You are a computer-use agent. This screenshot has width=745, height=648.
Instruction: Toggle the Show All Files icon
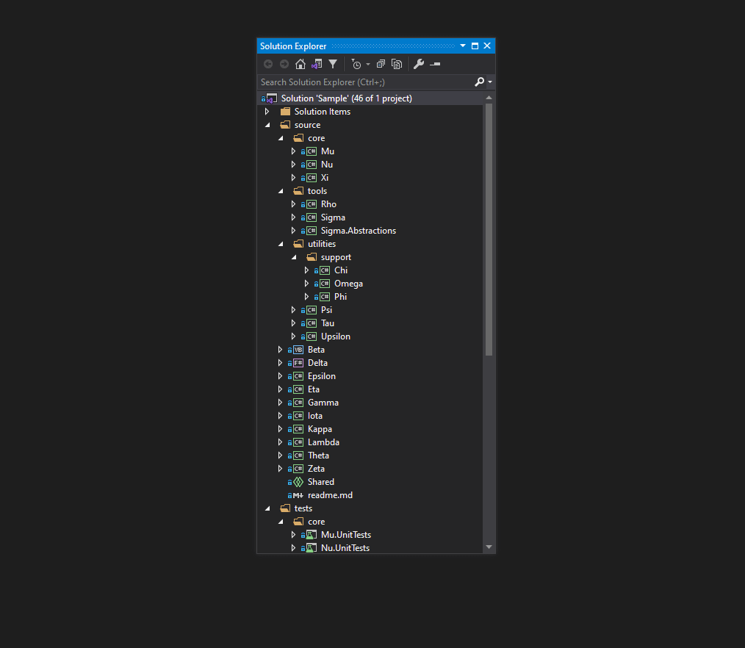(398, 64)
